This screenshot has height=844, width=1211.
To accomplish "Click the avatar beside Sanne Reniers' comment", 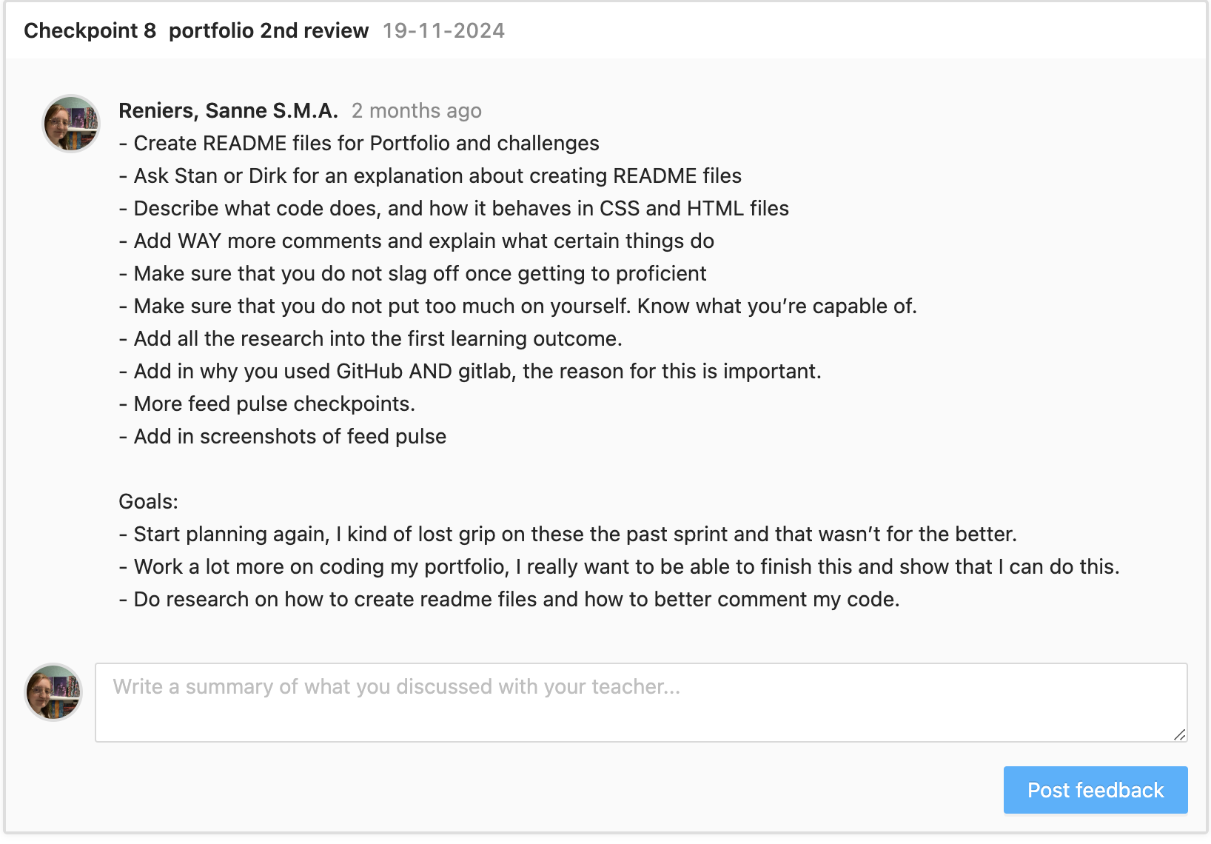I will point(71,124).
